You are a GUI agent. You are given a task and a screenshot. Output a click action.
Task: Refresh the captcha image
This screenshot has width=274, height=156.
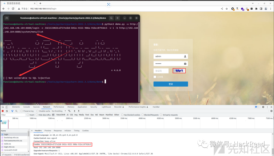[x=179, y=71]
